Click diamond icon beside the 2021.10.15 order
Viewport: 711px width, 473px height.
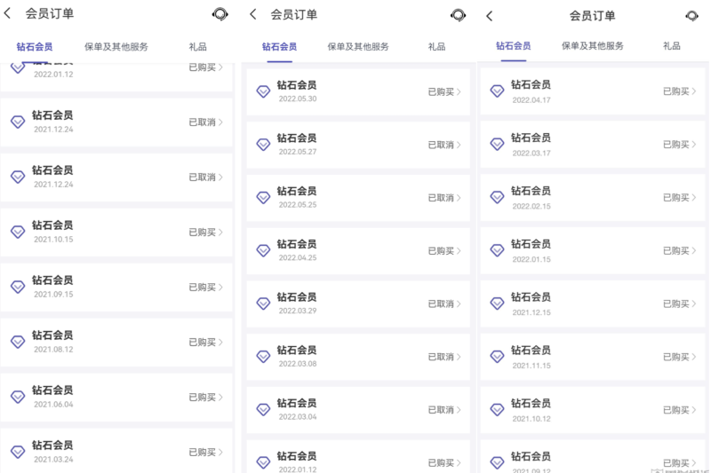[x=18, y=232]
